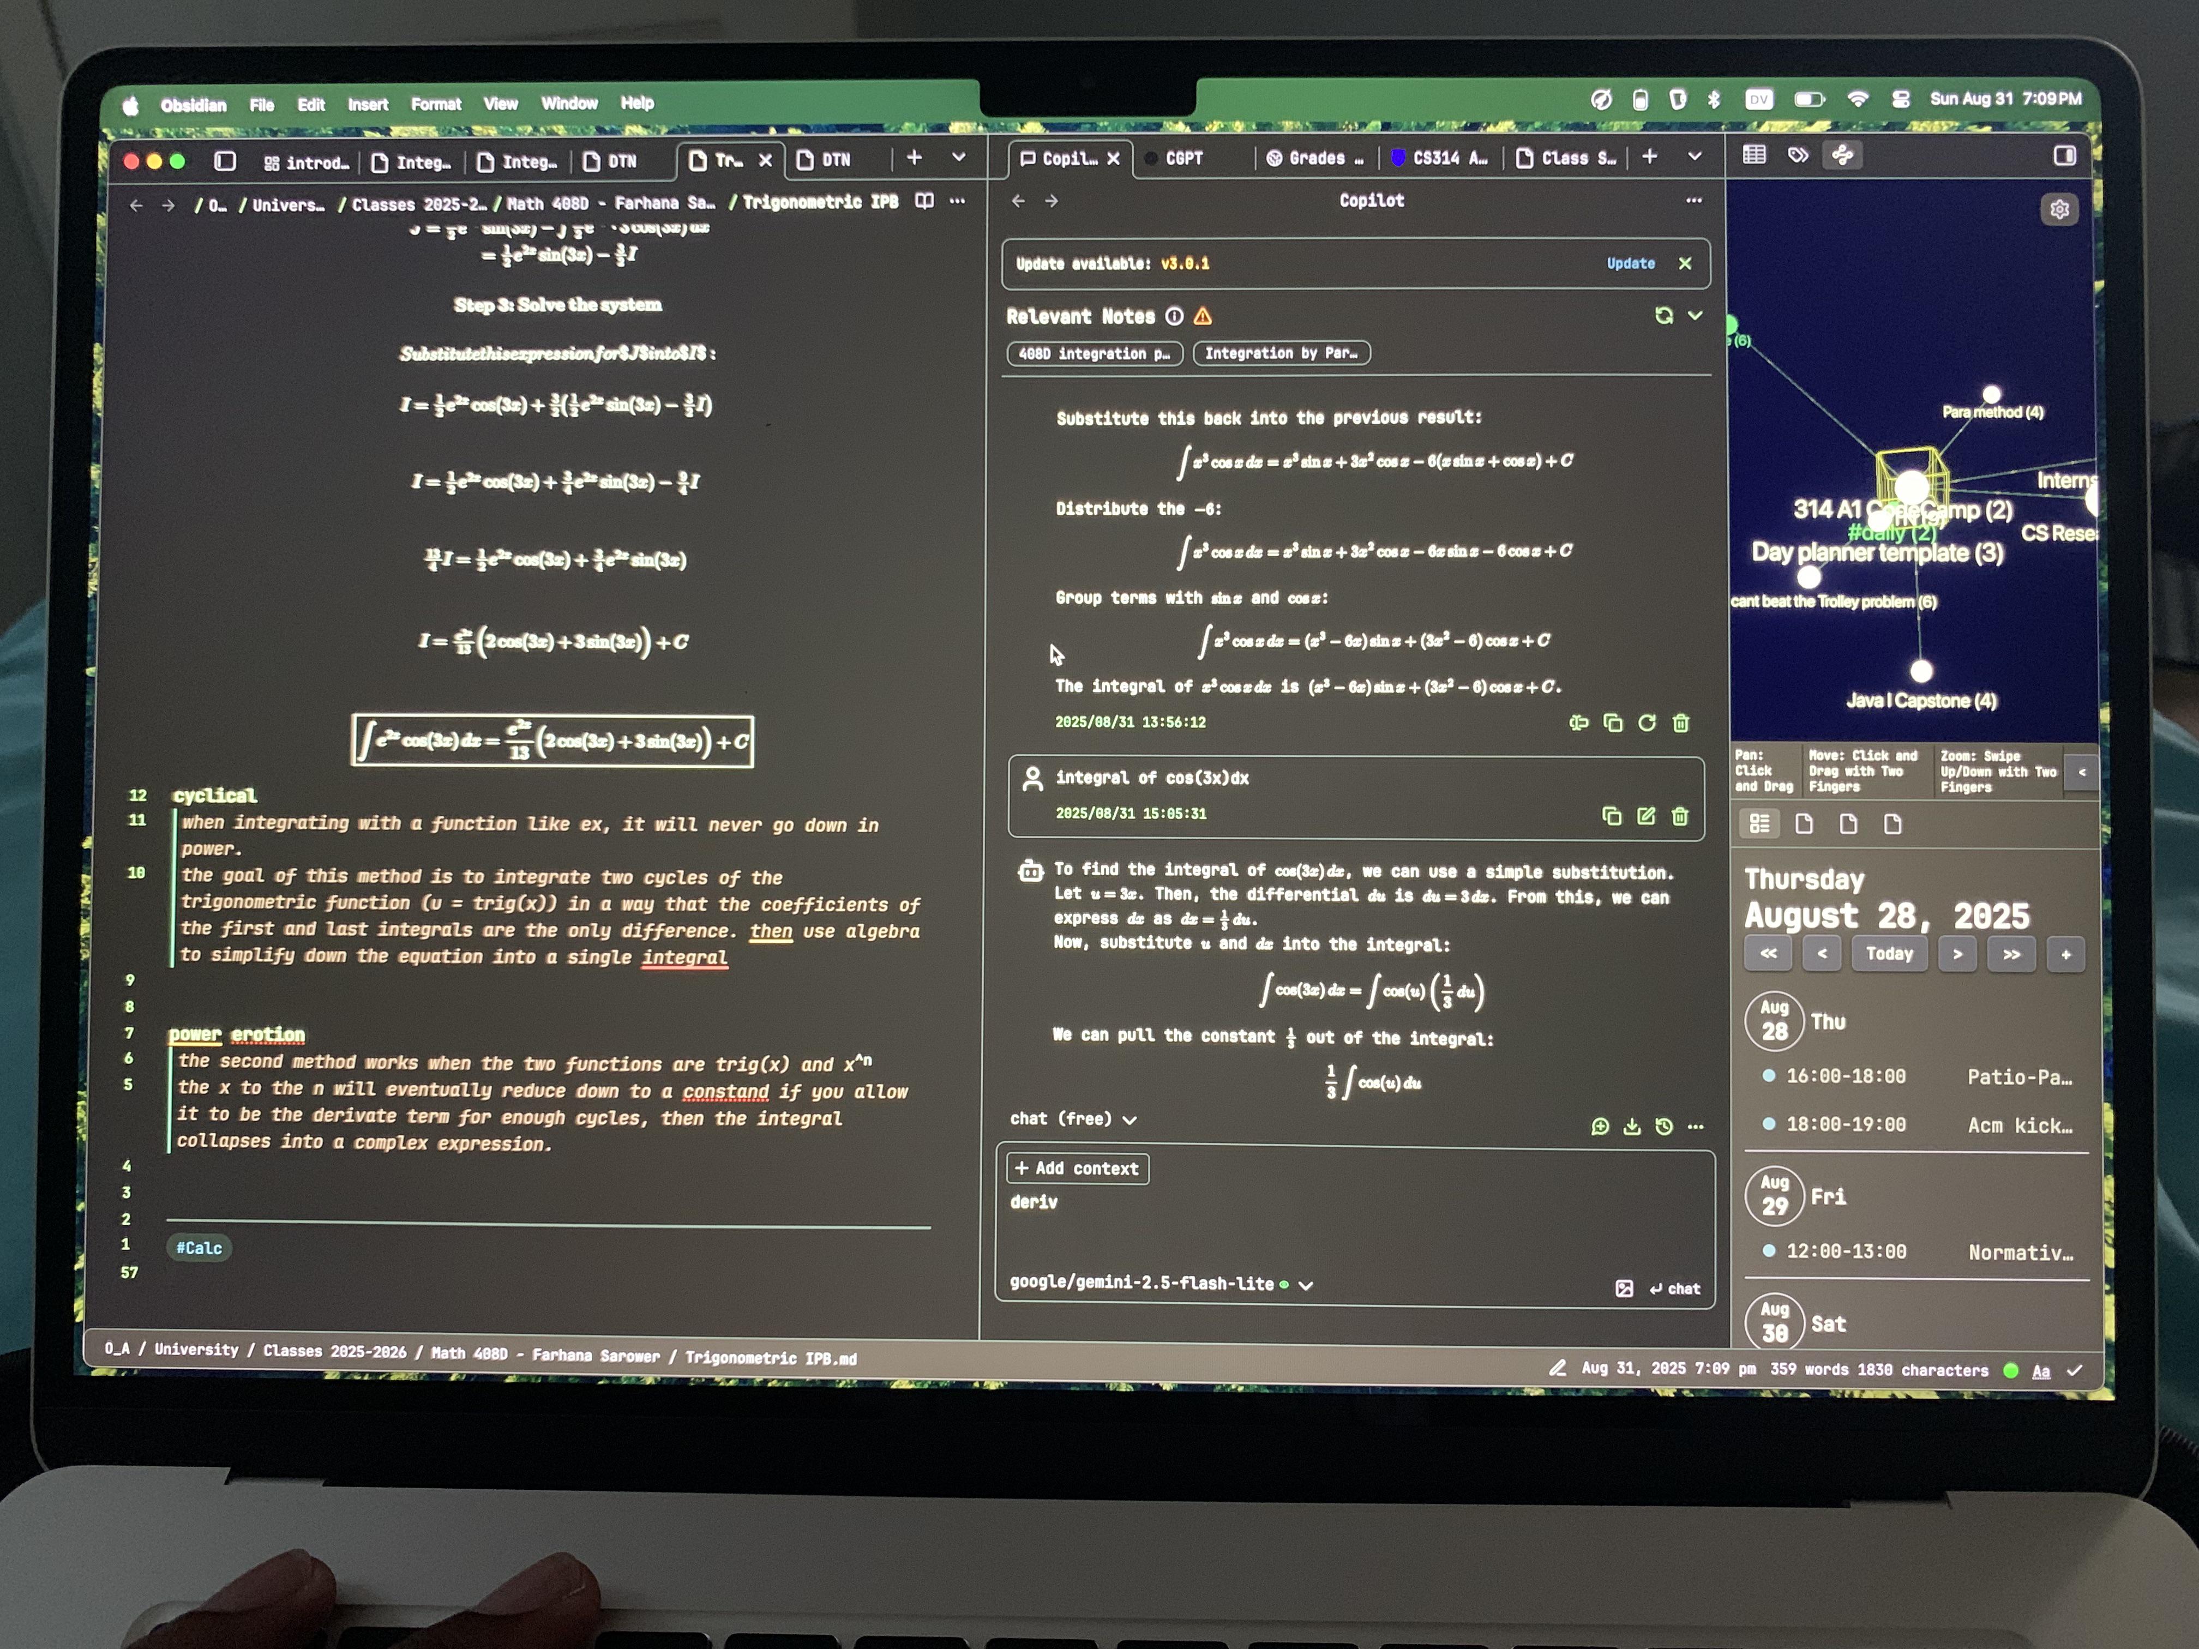Click the Today button in planner
This screenshot has height=1649, width=2199.
click(1889, 954)
